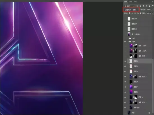Click folder icon of group 组 5
Image resolution: width=154 pixels, height=115 pixels.
[130, 38]
